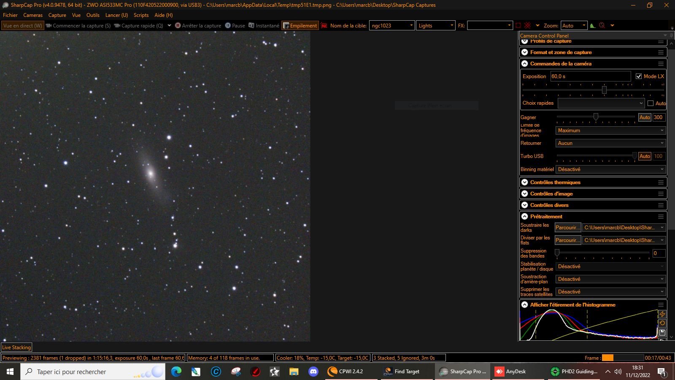675x380 pixels.
Task: Switch to the Live Stacking tab
Action: pos(16,347)
